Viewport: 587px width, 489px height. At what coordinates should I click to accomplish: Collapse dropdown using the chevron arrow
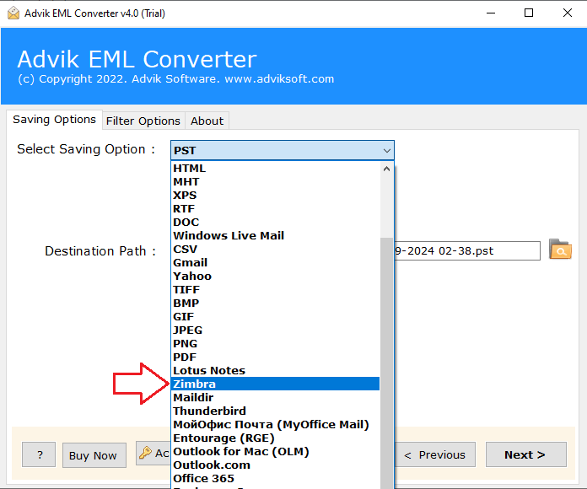click(x=387, y=151)
